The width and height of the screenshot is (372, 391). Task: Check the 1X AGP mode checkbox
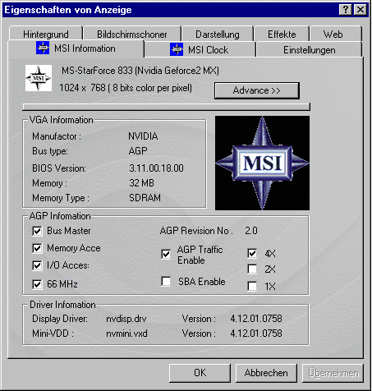click(x=252, y=287)
